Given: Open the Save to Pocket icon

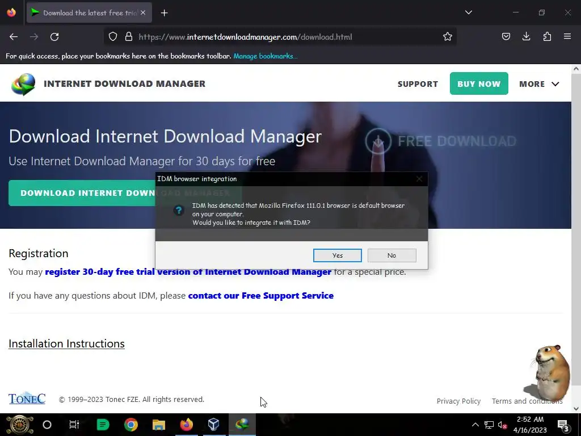Looking at the screenshot, I should (x=506, y=37).
